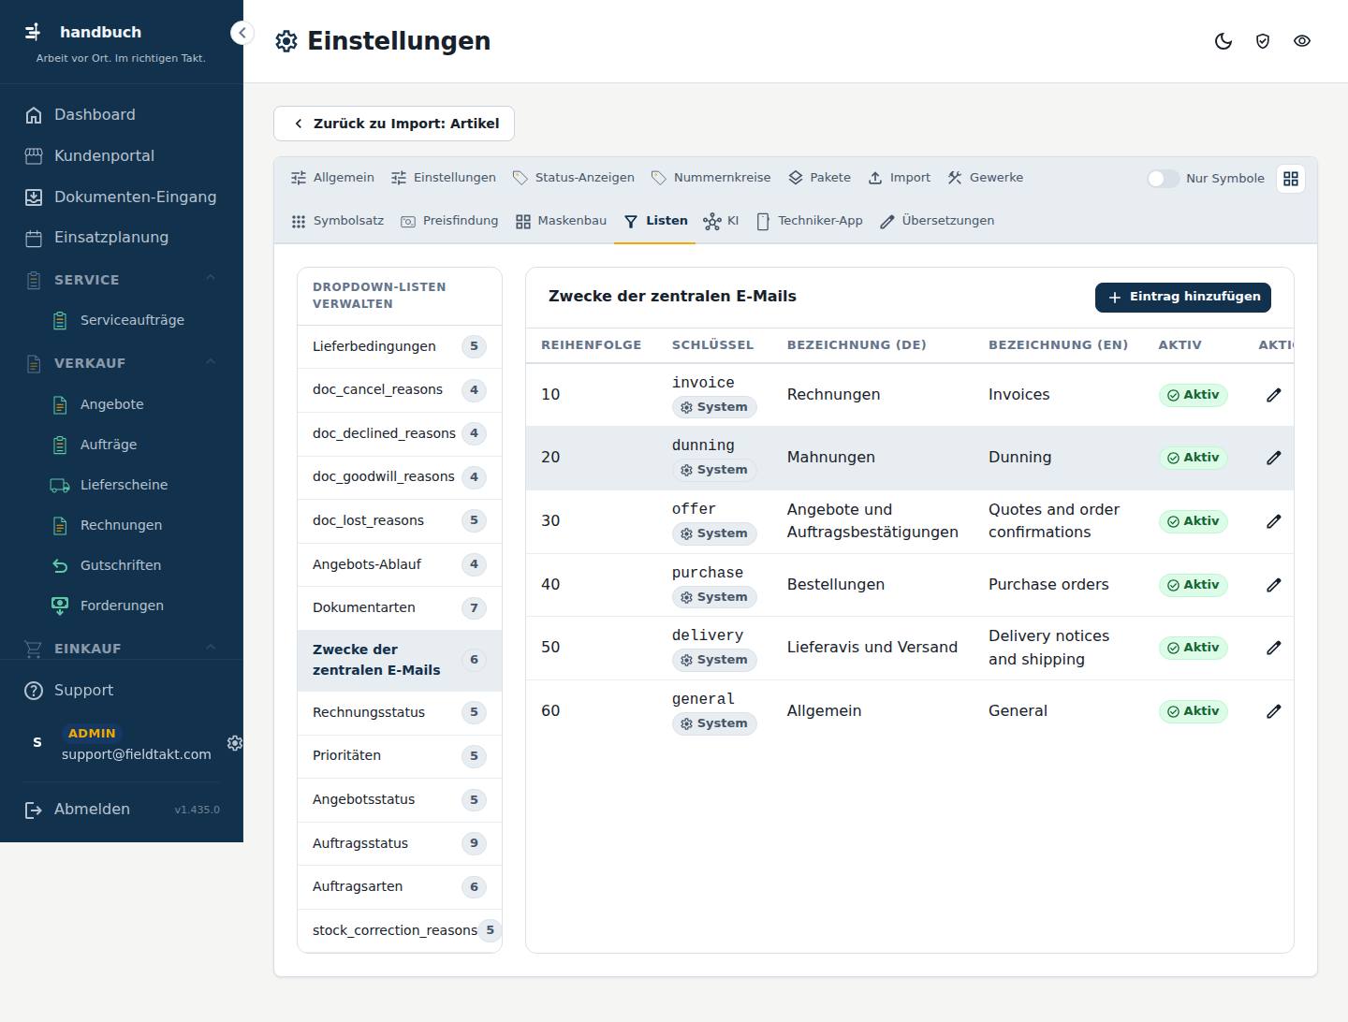Viewport: 1348px width, 1022px height.
Task: Go back via Zurück zu Import: Artikel
Action: coord(394,124)
